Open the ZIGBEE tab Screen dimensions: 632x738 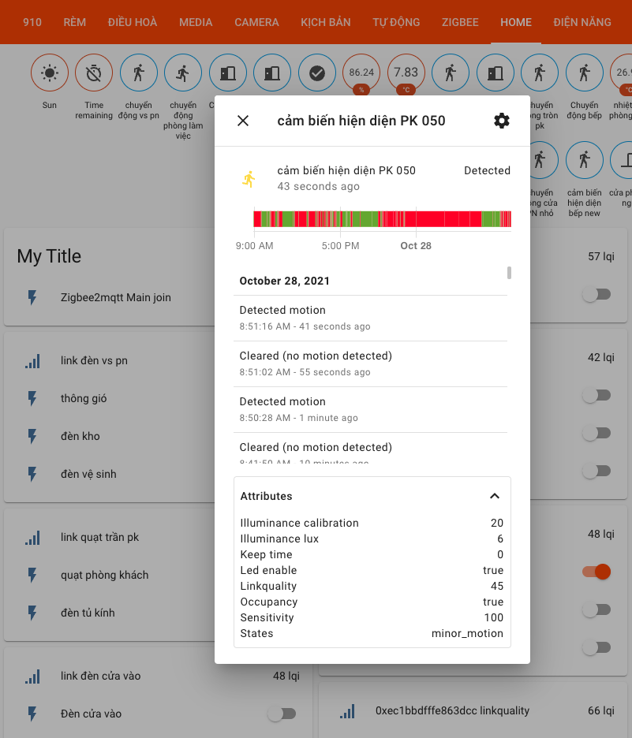tap(458, 22)
